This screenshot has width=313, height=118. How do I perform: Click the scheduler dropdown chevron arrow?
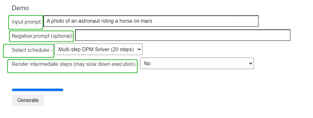coord(139,49)
